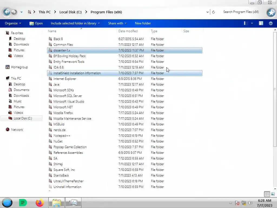Screen dimensions: 277x208
Task: Select the Microsoft Visual Studio folder icon
Action: (50, 101)
